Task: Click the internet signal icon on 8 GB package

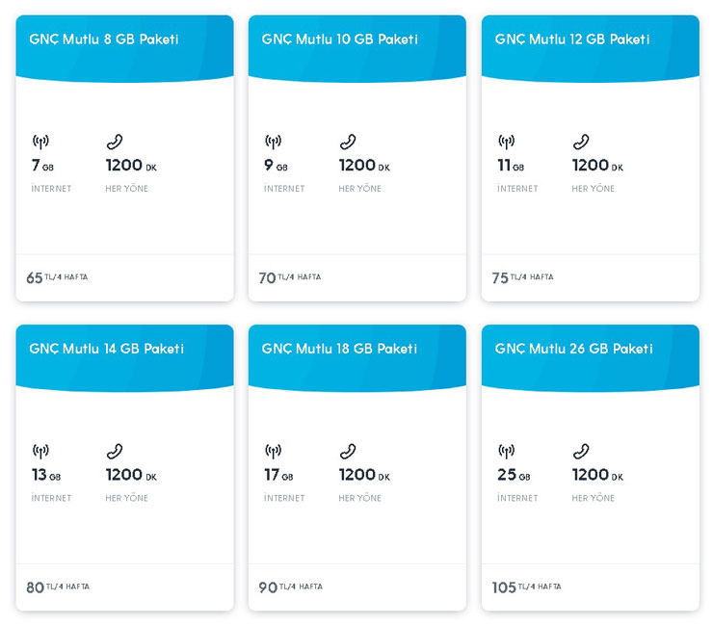Action: tap(40, 142)
